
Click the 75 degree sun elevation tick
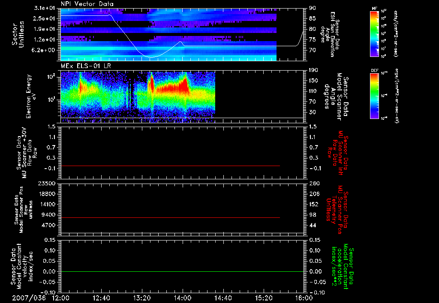click(x=313, y=40)
